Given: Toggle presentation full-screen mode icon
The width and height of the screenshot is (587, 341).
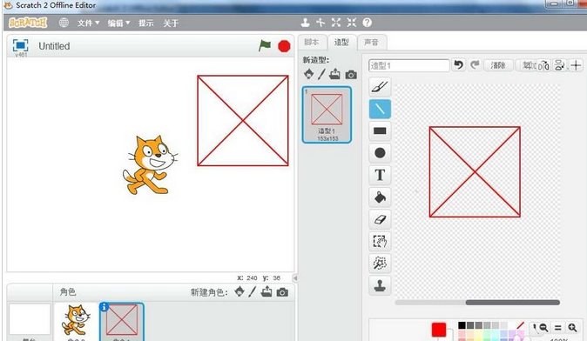Looking at the screenshot, I should coord(20,45).
